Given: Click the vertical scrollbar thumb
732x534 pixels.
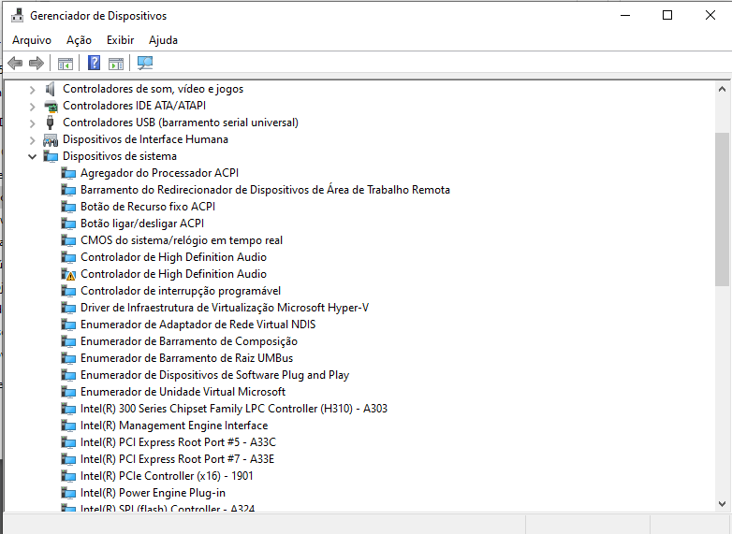Looking at the screenshot, I should point(723,209).
